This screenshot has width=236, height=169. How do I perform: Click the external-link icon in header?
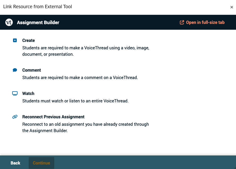coord(182,22)
